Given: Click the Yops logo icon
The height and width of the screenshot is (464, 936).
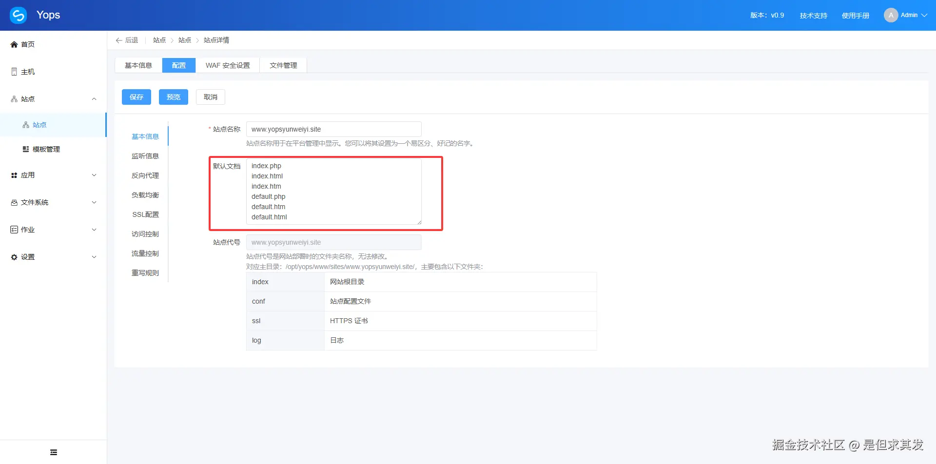Looking at the screenshot, I should tap(18, 15).
